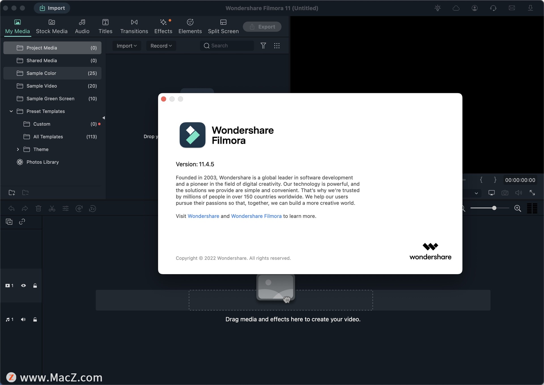
Task: Zoom in the timeline with plus magnifier
Action: tap(518, 208)
